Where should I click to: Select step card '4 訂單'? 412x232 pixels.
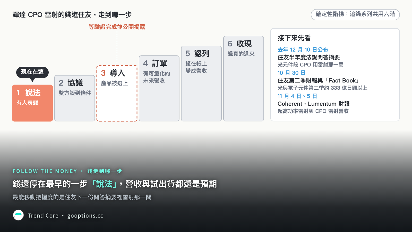(159, 88)
